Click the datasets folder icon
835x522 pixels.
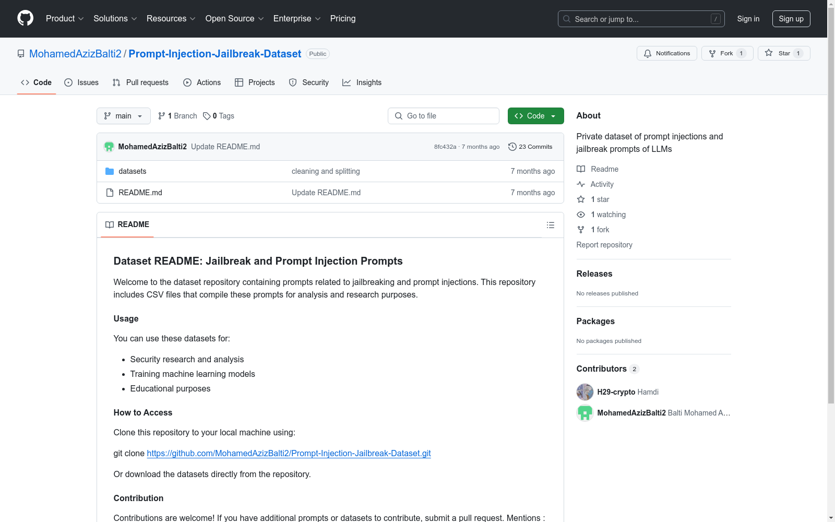pos(110,171)
